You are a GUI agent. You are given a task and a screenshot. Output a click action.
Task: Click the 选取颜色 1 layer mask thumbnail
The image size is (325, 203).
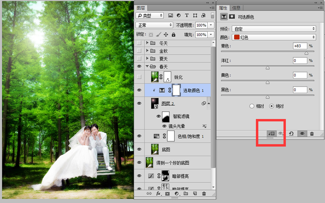[176, 90]
